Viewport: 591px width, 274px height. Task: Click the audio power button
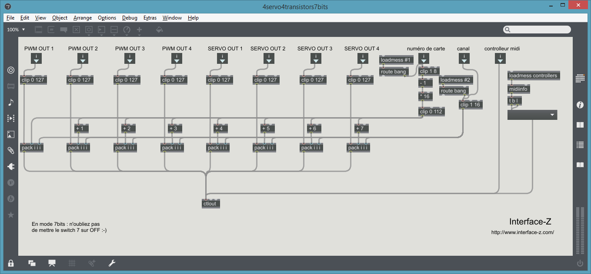coord(580,263)
